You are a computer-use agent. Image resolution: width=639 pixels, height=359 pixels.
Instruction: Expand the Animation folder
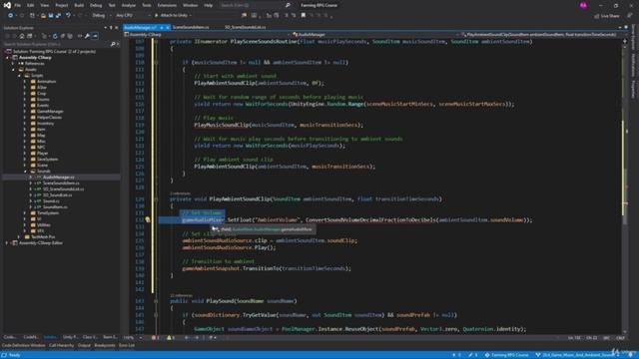tap(24, 82)
